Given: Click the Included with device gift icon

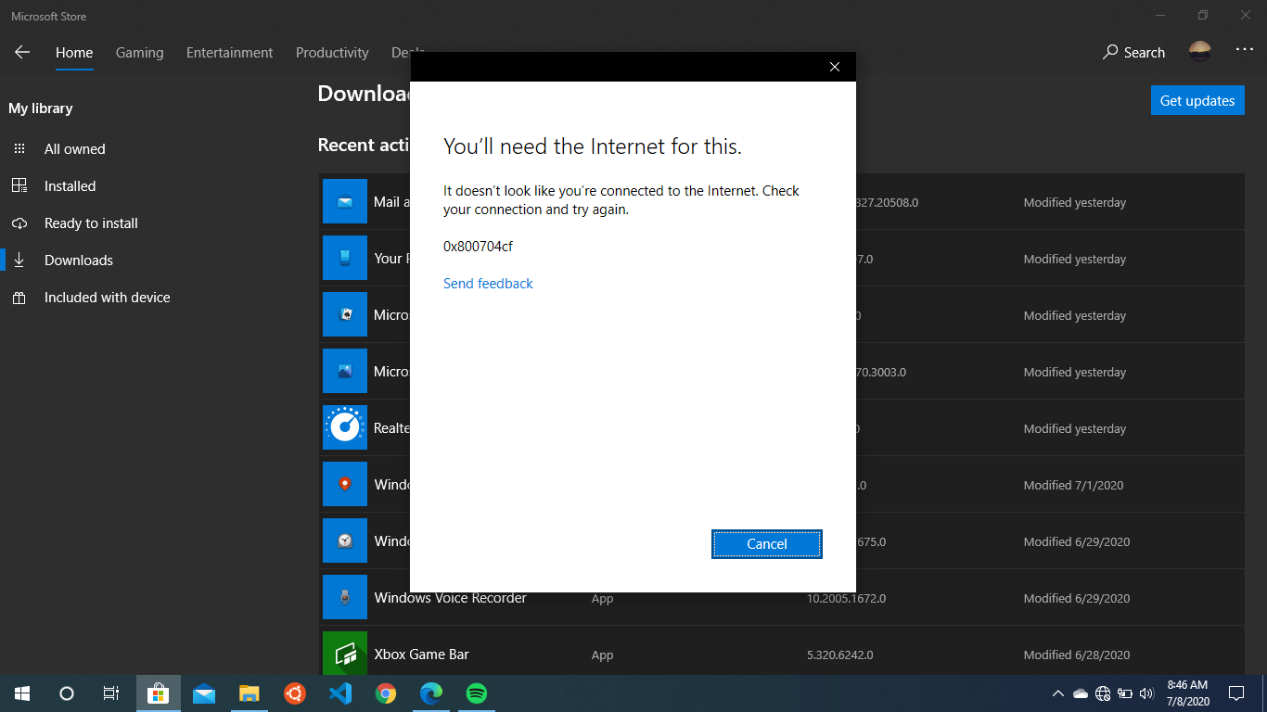Looking at the screenshot, I should [x=19, y=298].
